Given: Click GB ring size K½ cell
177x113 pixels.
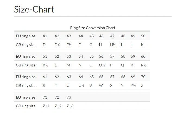Looking at the screenshot, I should (46, 65).
